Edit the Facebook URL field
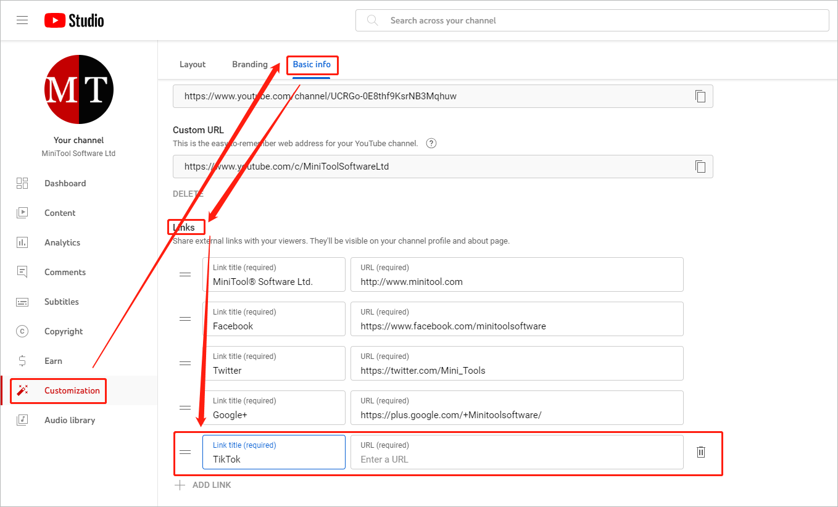Image resolution: width=838 pixels, height=507 pixels. pyautogui.click(x=517, y=319)
